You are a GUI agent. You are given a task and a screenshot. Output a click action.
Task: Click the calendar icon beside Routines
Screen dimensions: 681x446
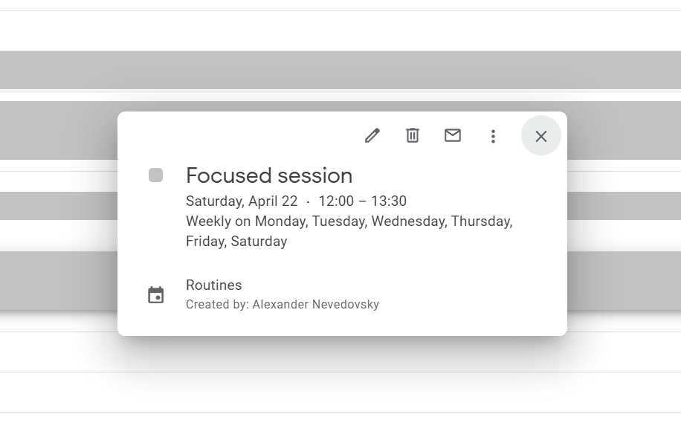click(x=156, y=294)
